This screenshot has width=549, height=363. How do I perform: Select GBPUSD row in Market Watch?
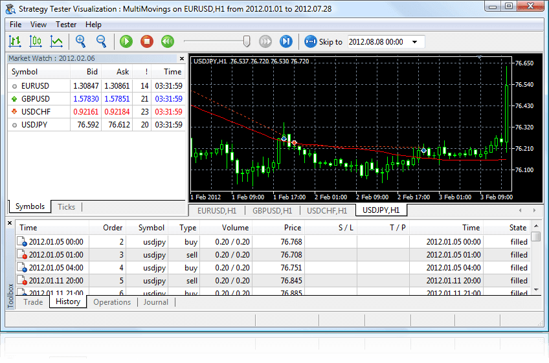pyautogui.click(x=96, y=99)
